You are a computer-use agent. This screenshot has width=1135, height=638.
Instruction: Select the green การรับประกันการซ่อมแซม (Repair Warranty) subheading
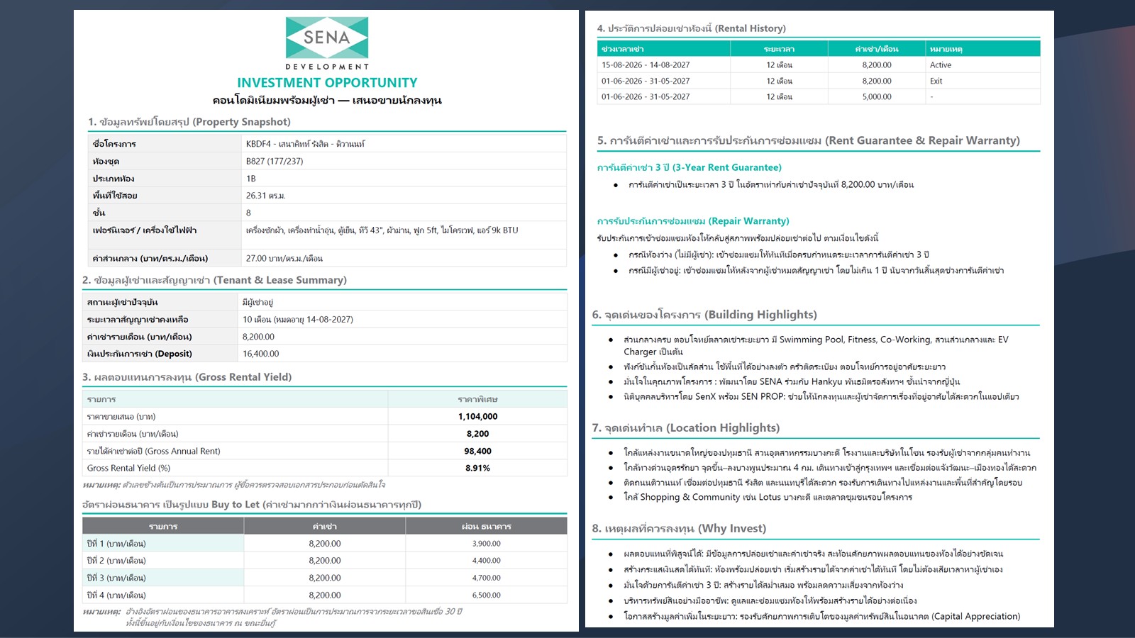[x=693, y=221]
